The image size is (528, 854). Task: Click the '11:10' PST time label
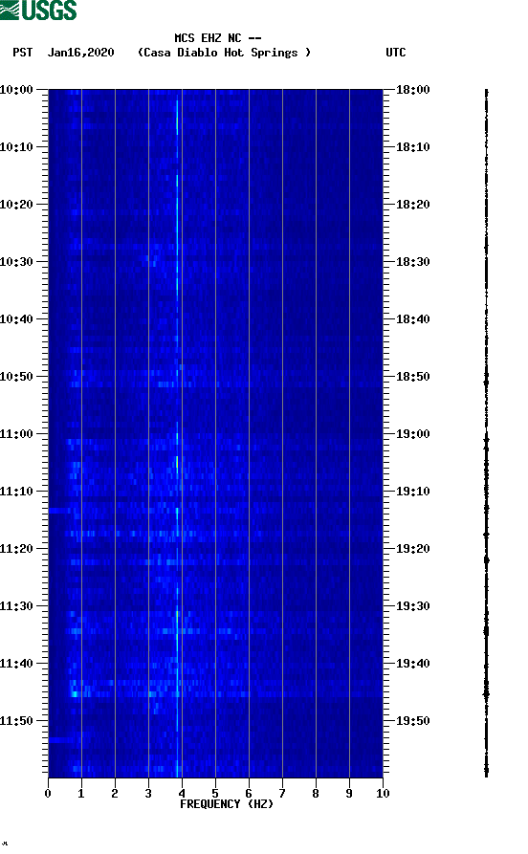pyautogui.click(x=16, y=492)
